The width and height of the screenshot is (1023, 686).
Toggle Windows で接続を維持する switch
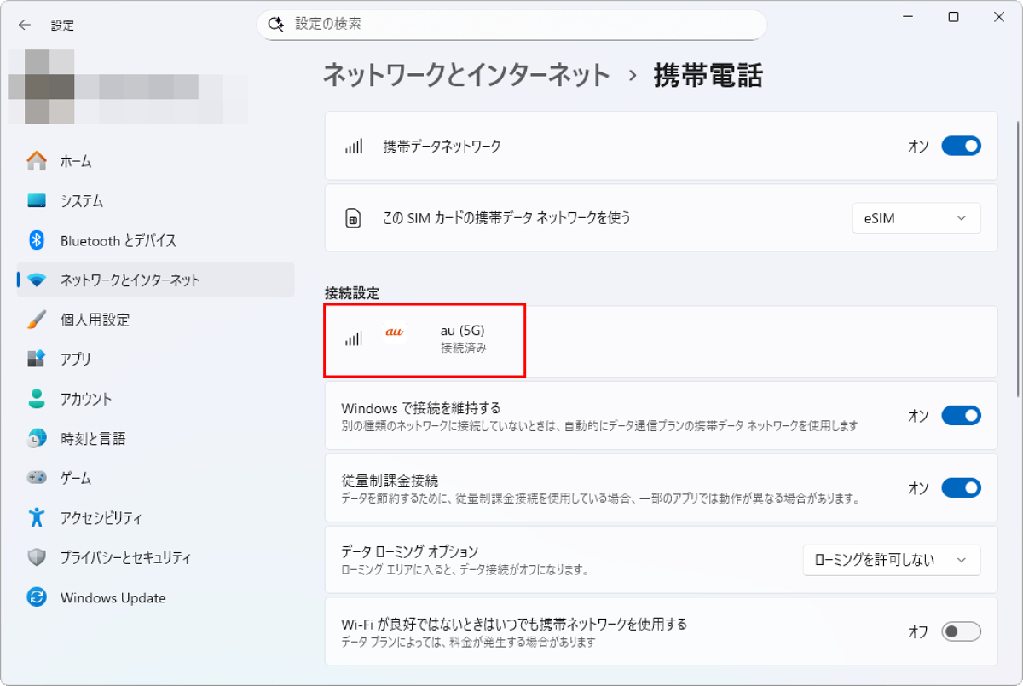coord(961,416)
